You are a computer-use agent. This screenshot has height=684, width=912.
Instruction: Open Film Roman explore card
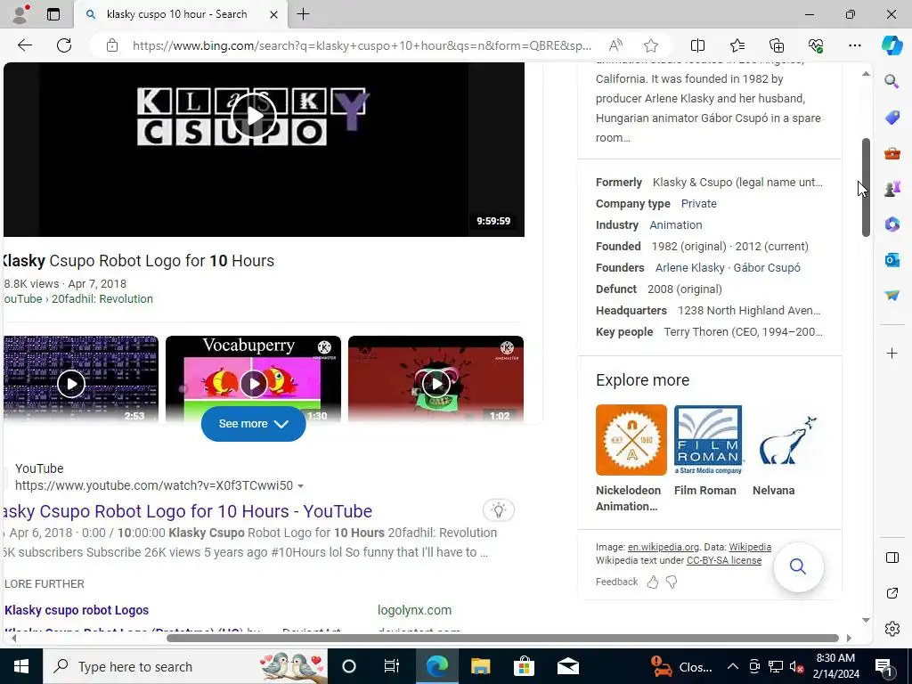tap(707, 452)
